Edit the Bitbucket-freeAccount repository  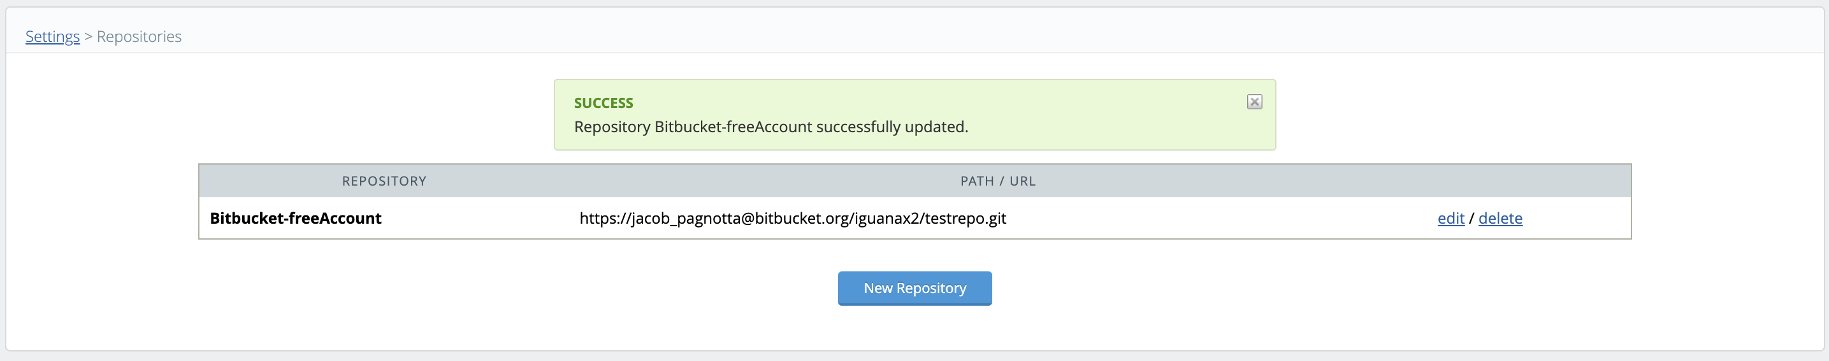pyautogui.click(x=1450, y=218)
